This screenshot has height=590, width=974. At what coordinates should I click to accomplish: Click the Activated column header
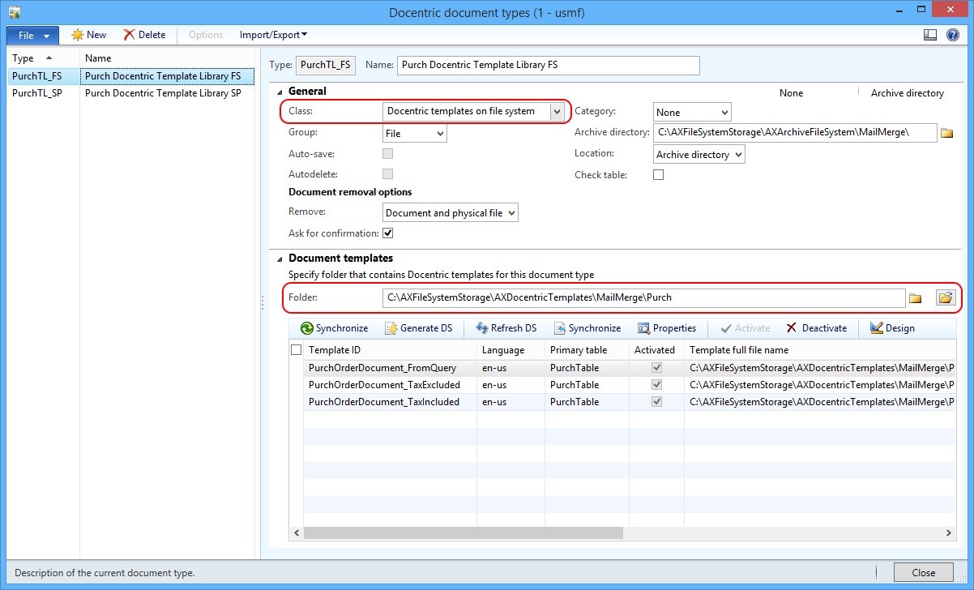click(656, 350)
